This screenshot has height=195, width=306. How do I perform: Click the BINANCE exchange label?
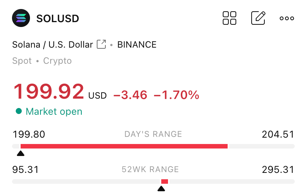(x=137, y=45)
